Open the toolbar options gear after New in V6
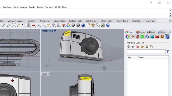The width and height of the screenshot is (172, 96). (170, 21)
